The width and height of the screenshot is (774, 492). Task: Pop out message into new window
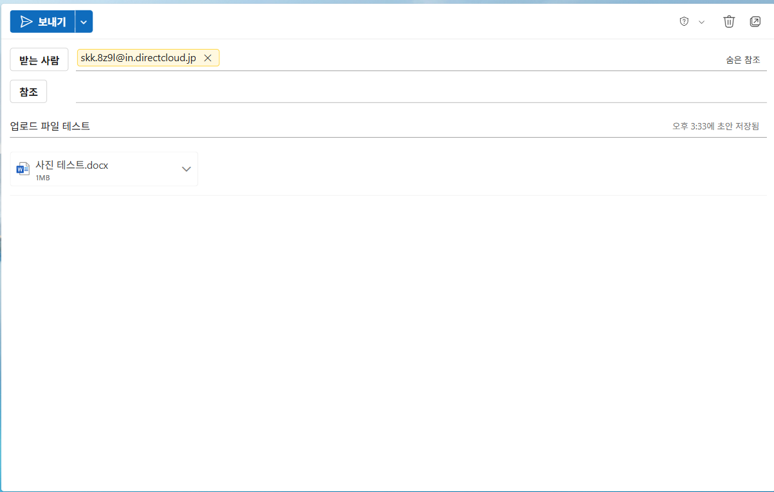755,22
